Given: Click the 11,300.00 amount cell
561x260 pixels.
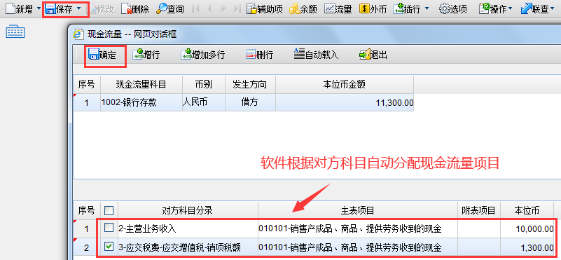Looking at the screenshot, I should point(345,103).
